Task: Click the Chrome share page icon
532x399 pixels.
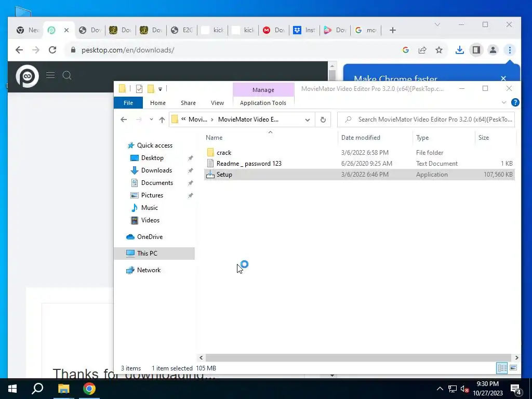Action: click(x=422, y=50)
